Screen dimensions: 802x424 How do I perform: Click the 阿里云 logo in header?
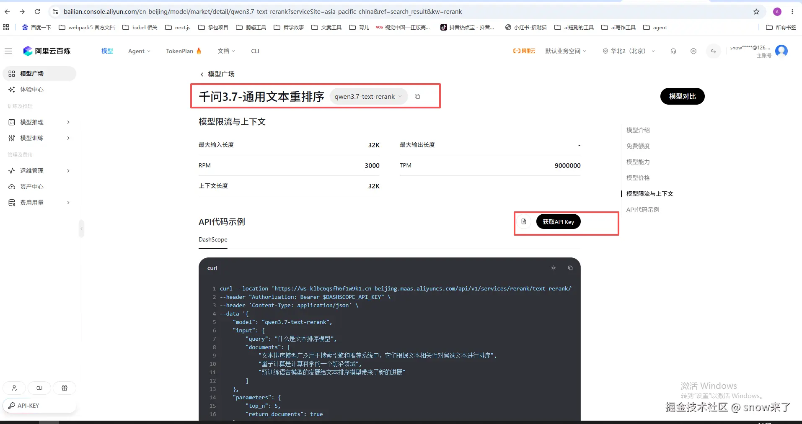click(524, 51)
